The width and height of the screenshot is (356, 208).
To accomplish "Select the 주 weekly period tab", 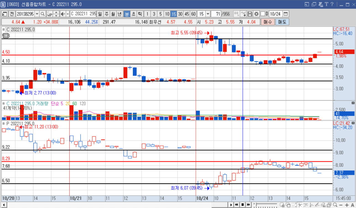I will [x=106, y=14].
